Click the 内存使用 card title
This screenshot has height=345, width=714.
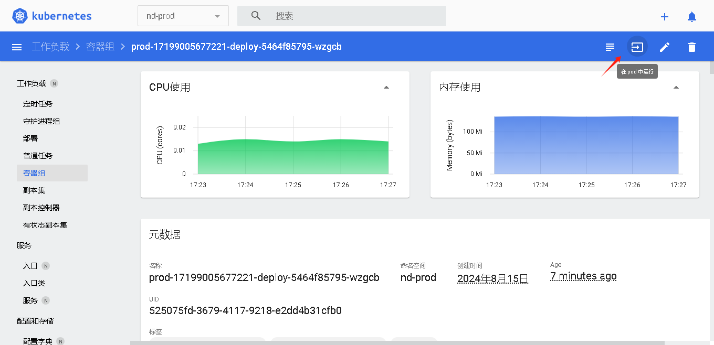[x=460, y=87]
